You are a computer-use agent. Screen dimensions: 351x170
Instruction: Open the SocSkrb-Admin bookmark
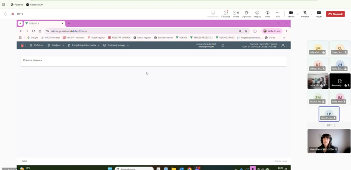[163, 37]
